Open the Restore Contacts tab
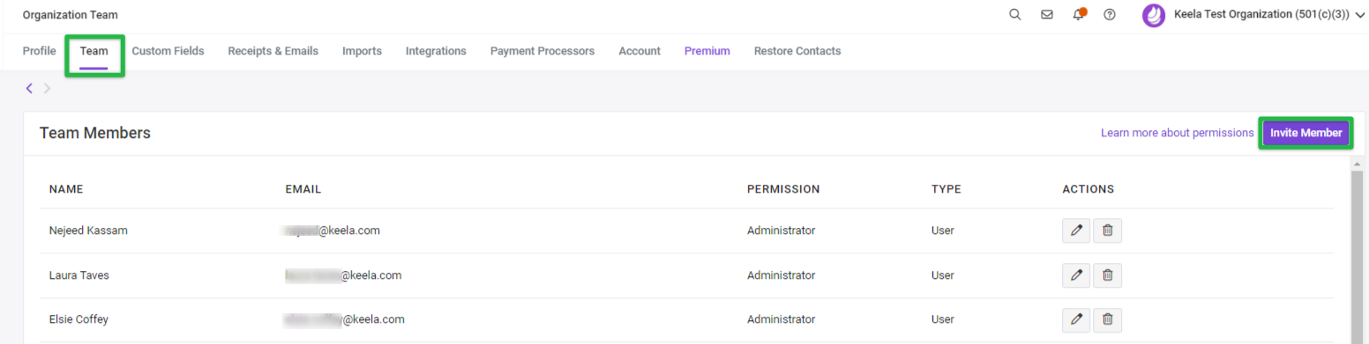The image size is (1369, 344). point(797,51)
